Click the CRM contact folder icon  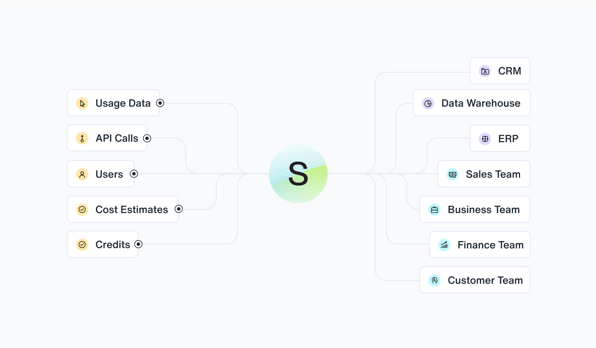[x=485, y=71]
